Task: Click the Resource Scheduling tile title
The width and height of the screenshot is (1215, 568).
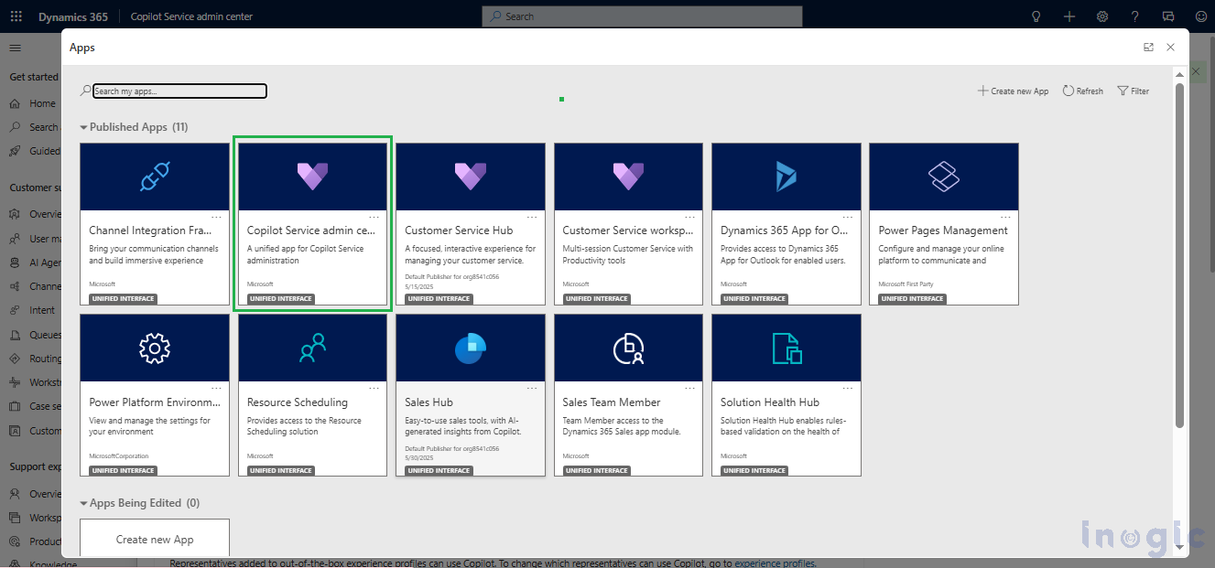Action: (298, 402)
